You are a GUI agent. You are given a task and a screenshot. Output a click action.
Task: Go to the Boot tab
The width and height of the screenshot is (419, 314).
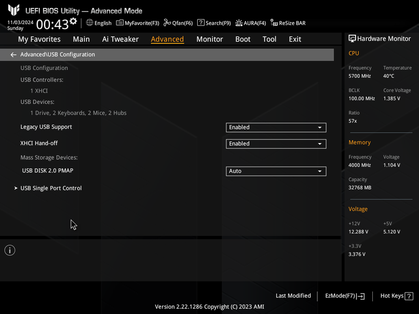click(243, 39)
